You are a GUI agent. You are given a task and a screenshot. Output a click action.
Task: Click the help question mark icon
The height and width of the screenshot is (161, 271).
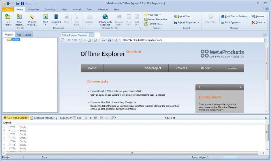pyautogui.click(x=267, y=9)
